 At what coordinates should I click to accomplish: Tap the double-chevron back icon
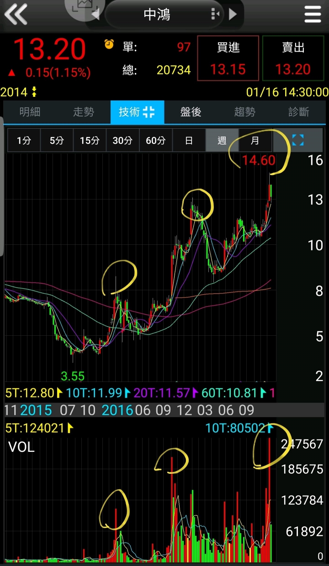pyautogui.click(x=16, y=14)
